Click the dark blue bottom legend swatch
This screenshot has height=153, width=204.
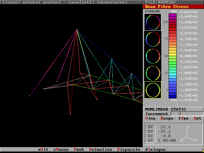click(172, 97)
